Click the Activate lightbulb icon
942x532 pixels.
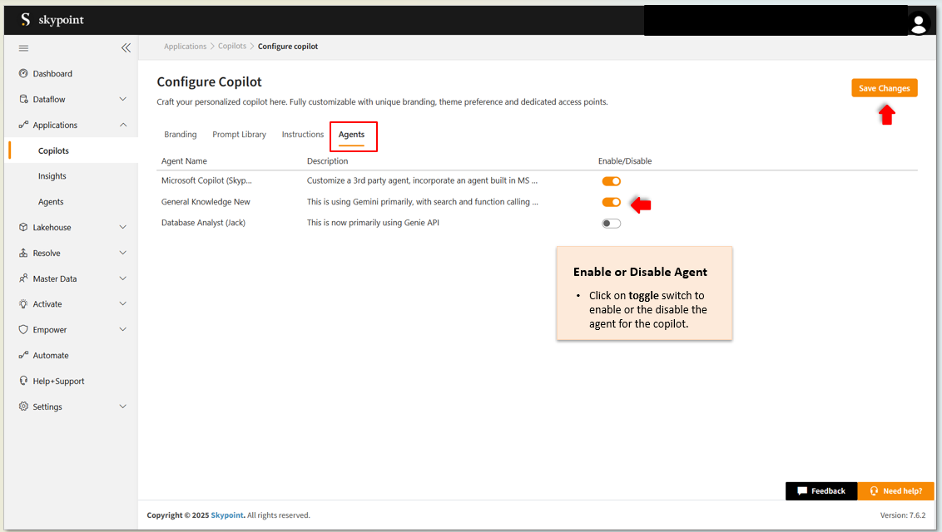tap(23, 304)
